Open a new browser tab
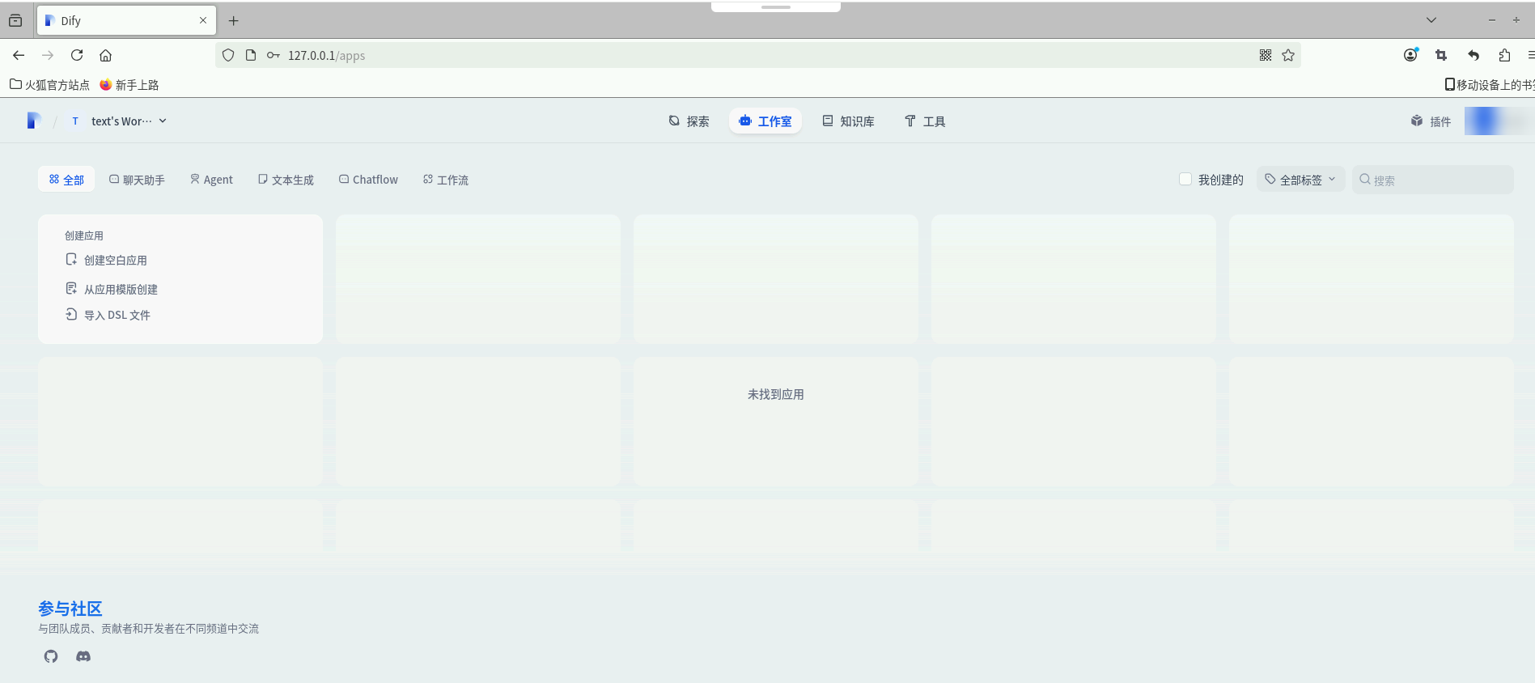 (x=233, y=20)
